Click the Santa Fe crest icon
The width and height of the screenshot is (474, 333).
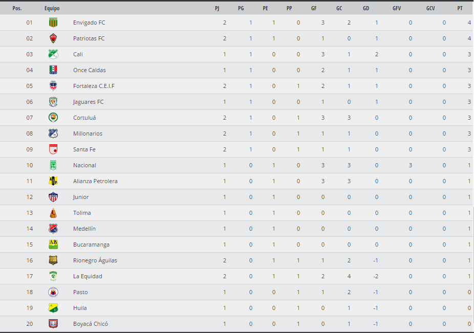click(x=53, y=149)
